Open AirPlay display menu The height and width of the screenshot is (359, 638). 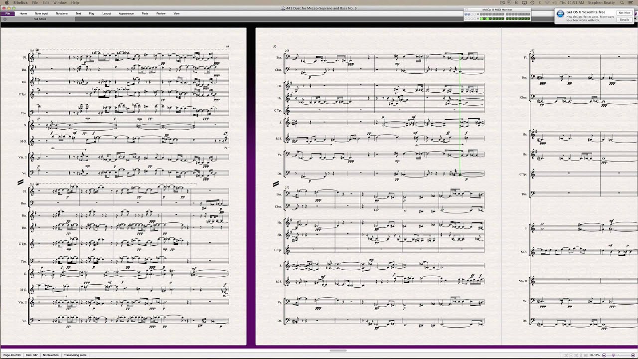[524, 2]
